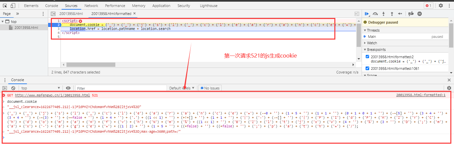
Task: Show the console sidebar
Action: (5, 88)
